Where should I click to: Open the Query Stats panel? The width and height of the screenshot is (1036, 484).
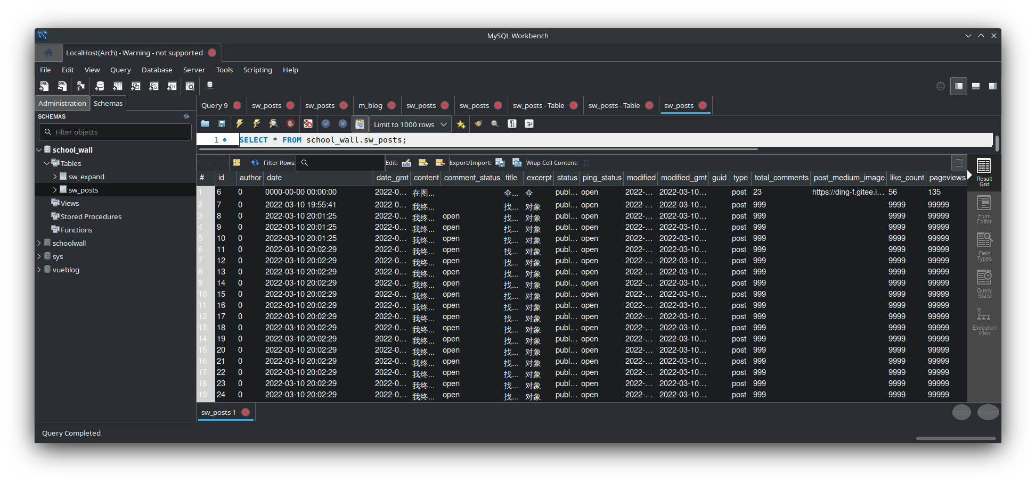984,284
